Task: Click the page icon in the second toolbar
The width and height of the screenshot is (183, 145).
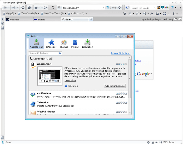Action: (130, 14)
